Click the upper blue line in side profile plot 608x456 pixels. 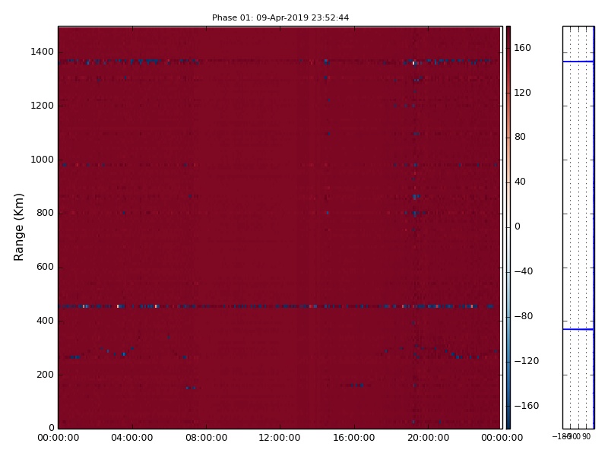coord(578,62)
